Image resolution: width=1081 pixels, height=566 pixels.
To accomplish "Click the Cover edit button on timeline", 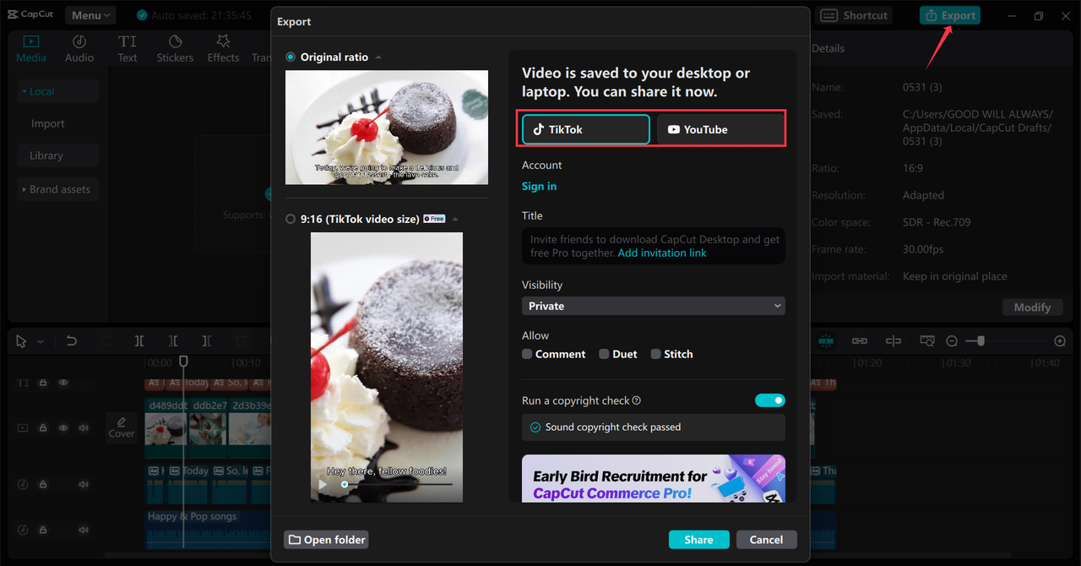I will [122, 427].
